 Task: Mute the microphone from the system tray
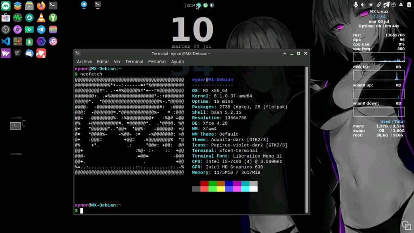[x=355, y=5]
